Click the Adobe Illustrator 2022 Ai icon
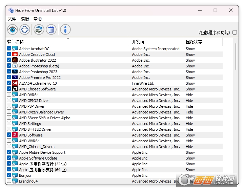 [15, 60]
